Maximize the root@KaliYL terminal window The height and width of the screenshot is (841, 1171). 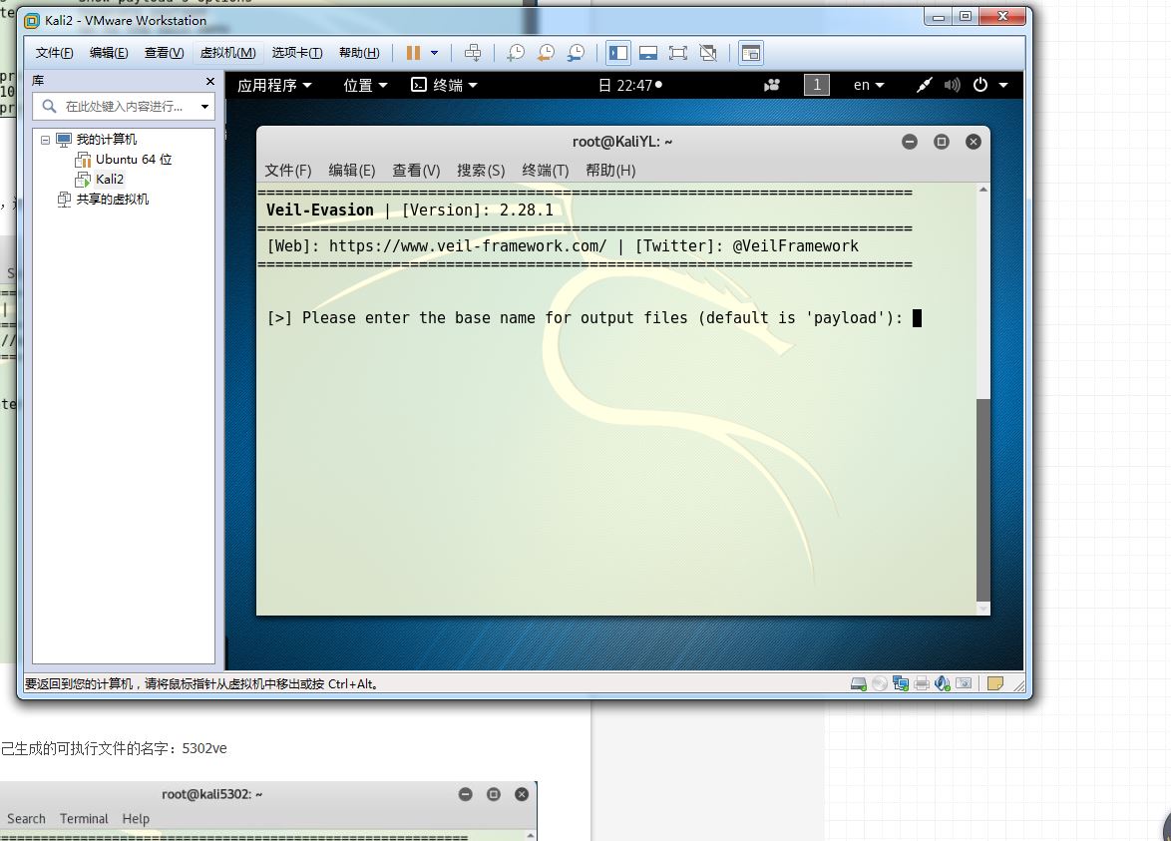click(x=941, y=142)
